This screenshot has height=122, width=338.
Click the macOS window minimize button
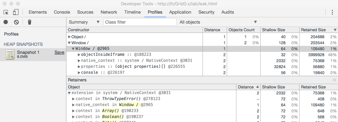11,4
